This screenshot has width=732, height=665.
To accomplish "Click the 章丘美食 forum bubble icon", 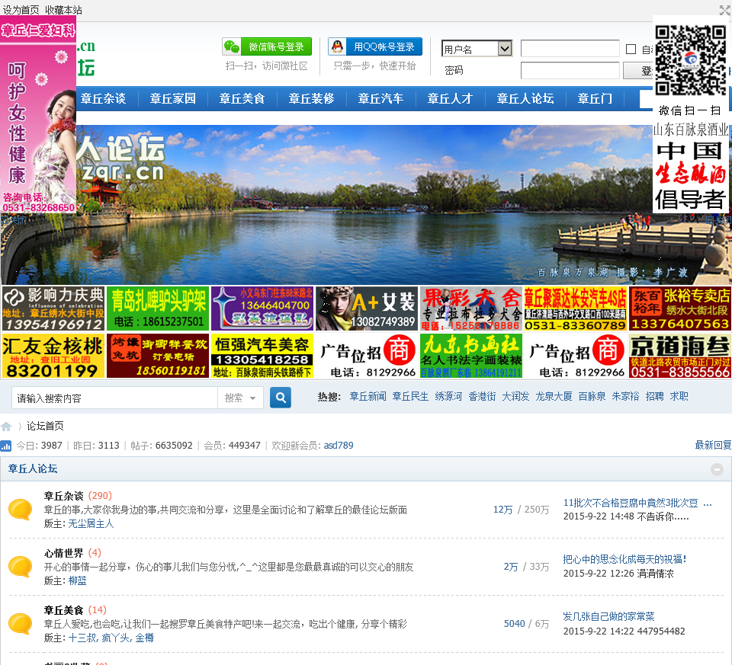I will (20, 624).
